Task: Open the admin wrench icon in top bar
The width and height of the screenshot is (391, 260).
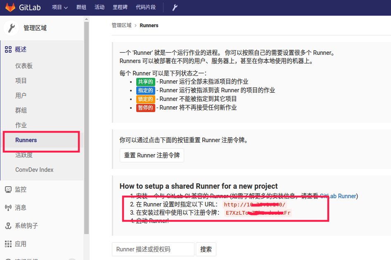Action: [x=175, y=7]
